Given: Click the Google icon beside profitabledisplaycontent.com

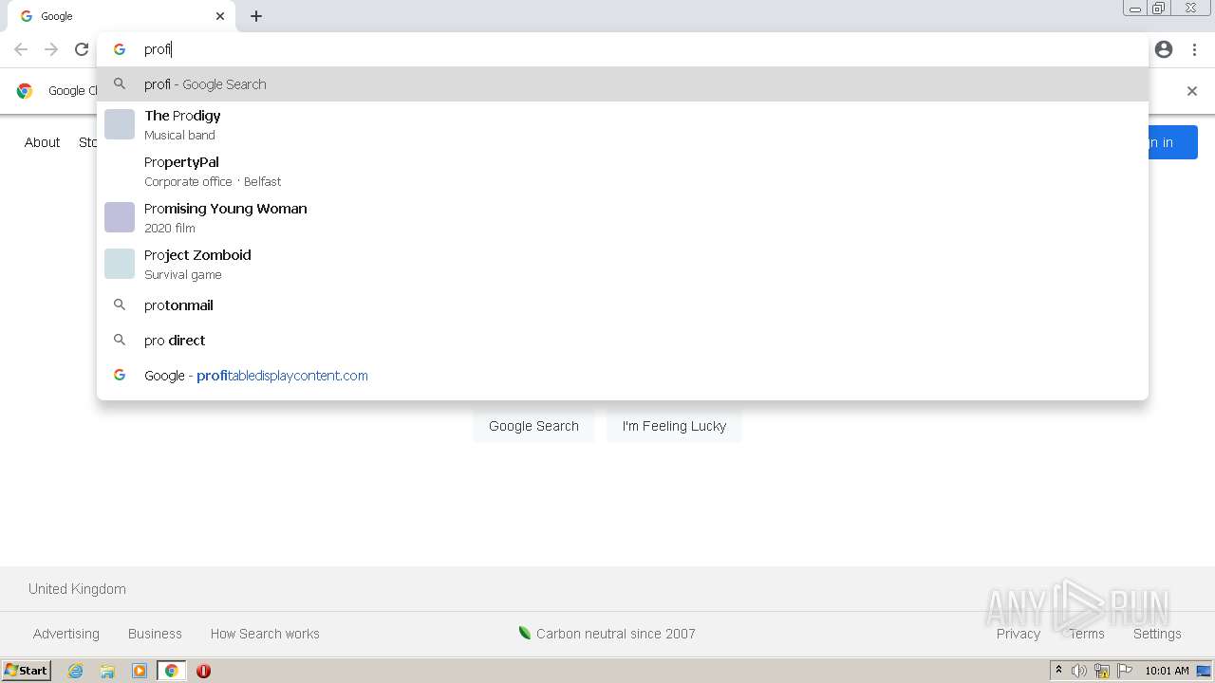Looking at the screenshot, I should (120, 376).
